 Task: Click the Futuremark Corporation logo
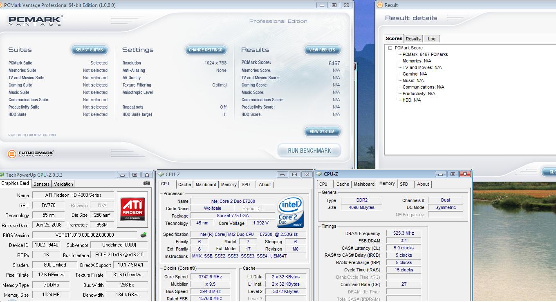(x=31, y=154)
